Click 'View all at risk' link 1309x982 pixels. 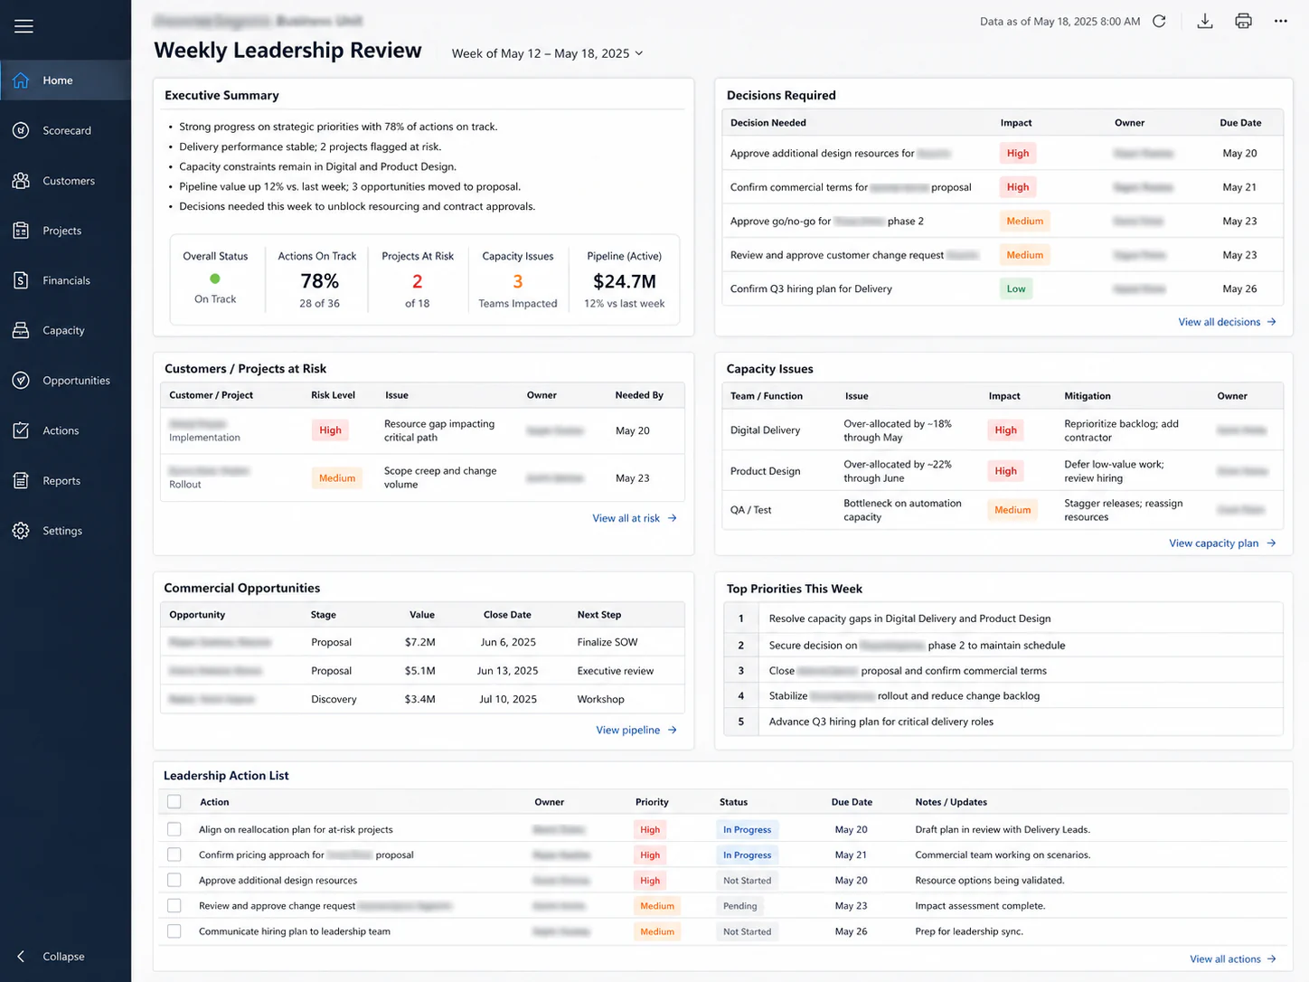[x=635, y=518]
